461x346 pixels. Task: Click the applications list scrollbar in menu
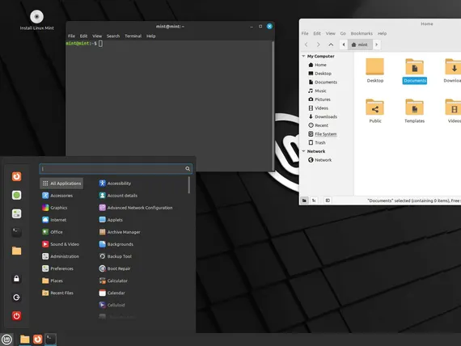188,185
